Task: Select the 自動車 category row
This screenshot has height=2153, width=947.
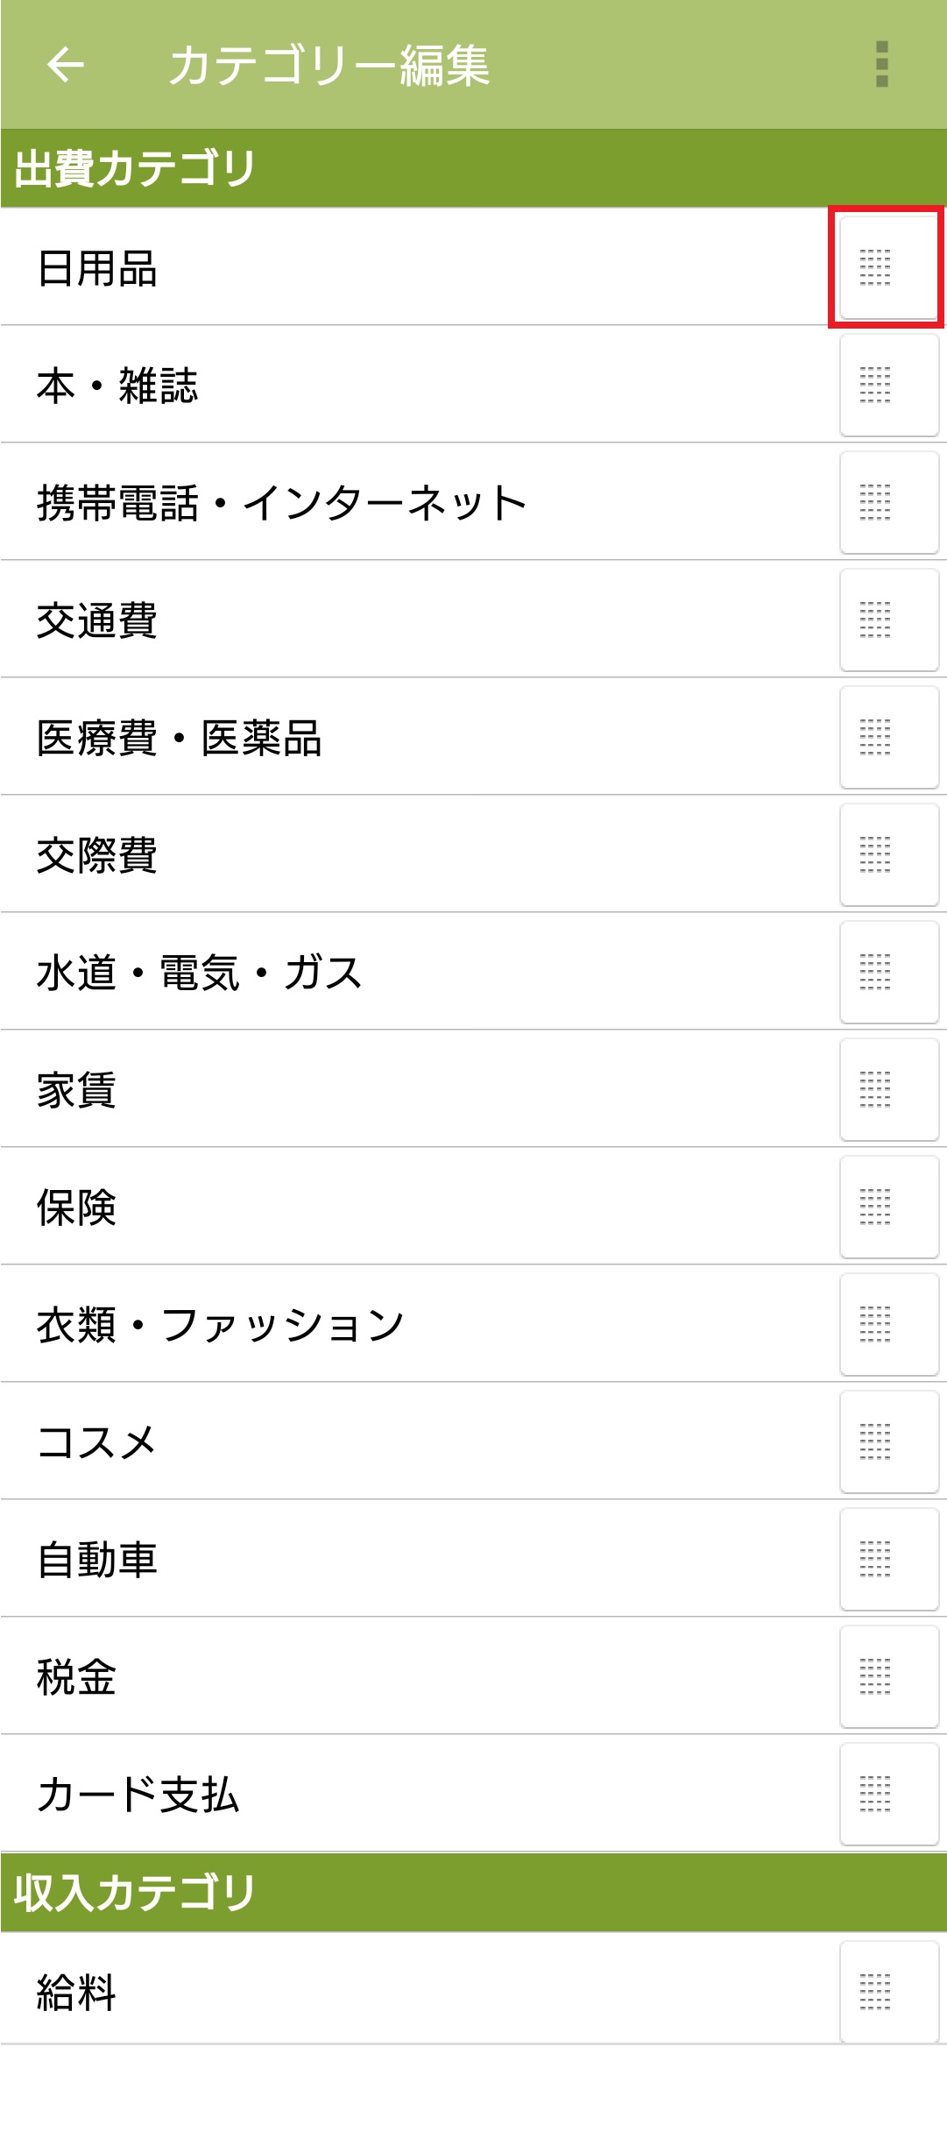Action: [x=97, y=1560]
